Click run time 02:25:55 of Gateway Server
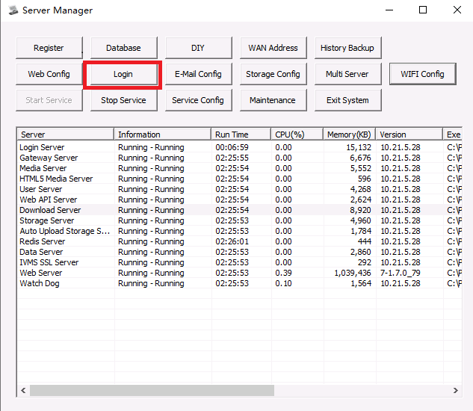The height and width of the screenshot is (411, 473). pos(232,158)
